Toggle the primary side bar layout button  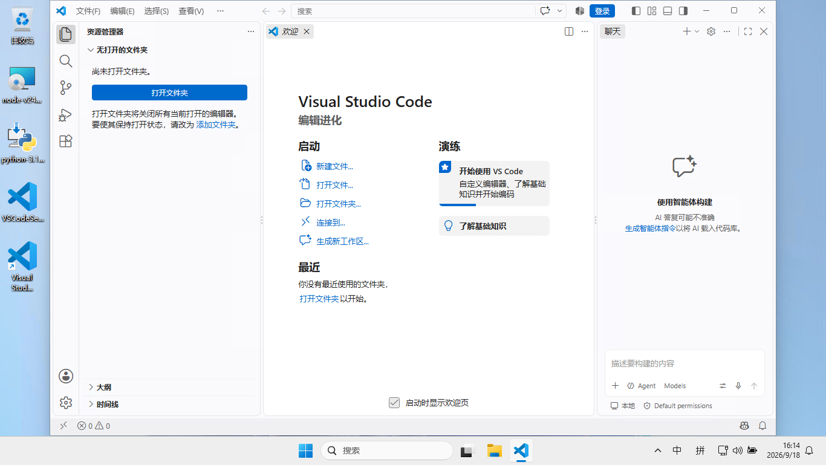[636, 11]
